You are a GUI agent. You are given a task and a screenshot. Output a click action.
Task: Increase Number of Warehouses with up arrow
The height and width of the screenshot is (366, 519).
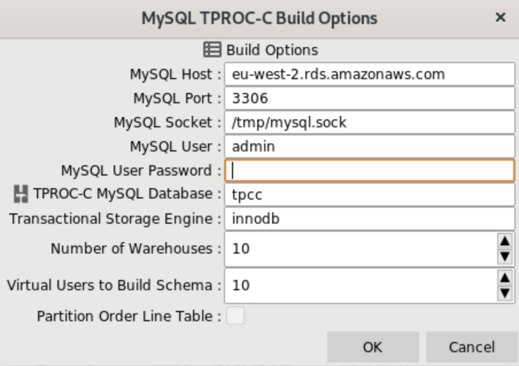pos(505,242)
